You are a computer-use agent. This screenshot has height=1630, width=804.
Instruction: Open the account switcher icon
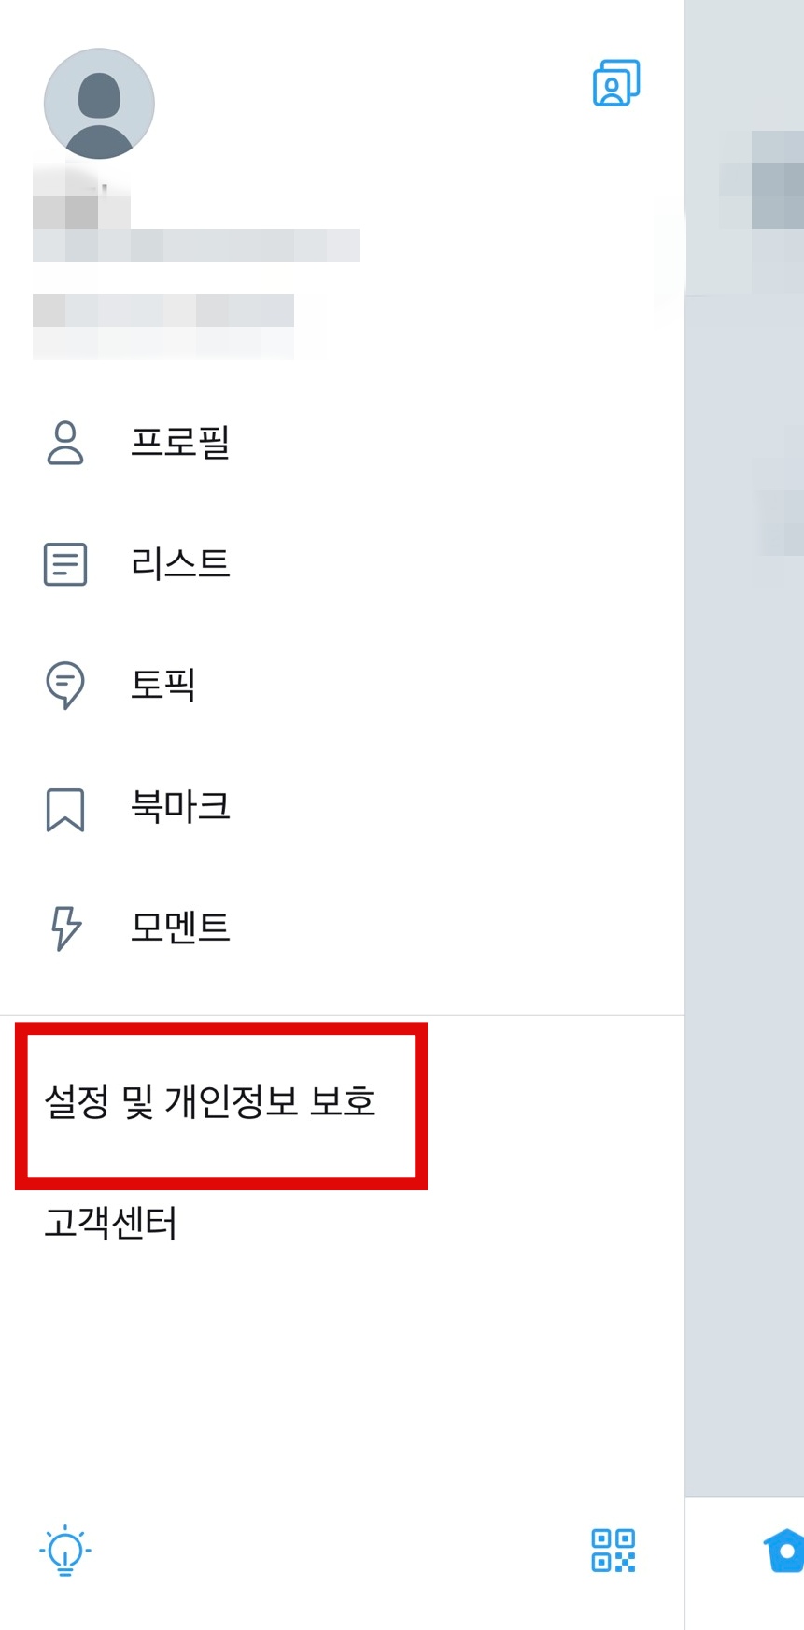coord(616,83)
